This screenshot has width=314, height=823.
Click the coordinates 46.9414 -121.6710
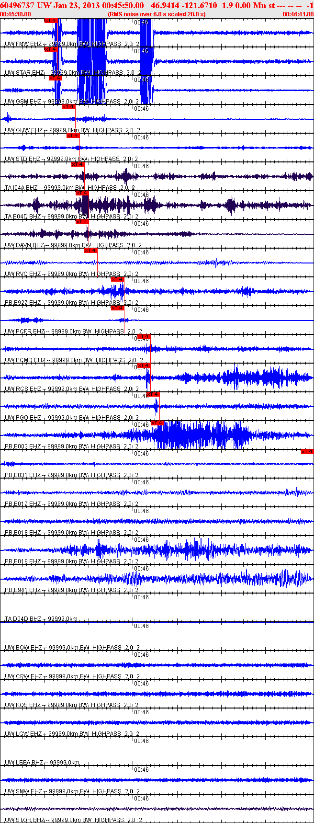pyautogui.click(x=184, y=5)
